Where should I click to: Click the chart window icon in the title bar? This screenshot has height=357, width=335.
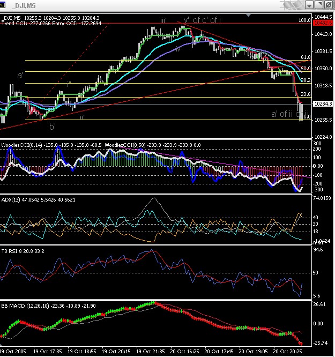(2, 5)
